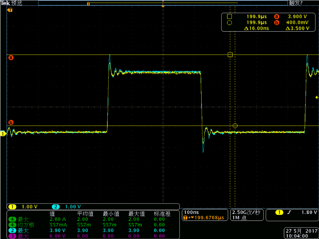319x239 pixels.
Task: Click the 1M 点 record length readout
Action: pos(239,218)
